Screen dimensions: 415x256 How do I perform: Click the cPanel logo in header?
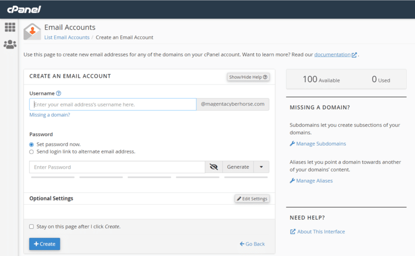coord(24,9)
